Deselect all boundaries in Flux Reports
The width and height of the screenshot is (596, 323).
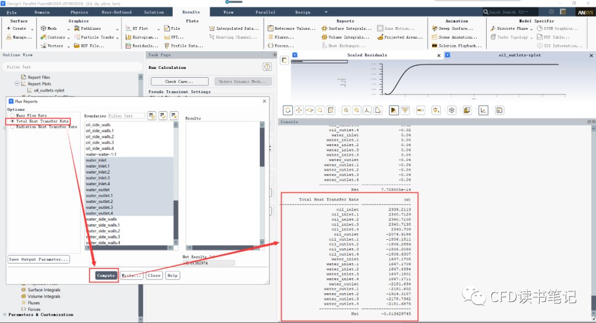[174, 116]
